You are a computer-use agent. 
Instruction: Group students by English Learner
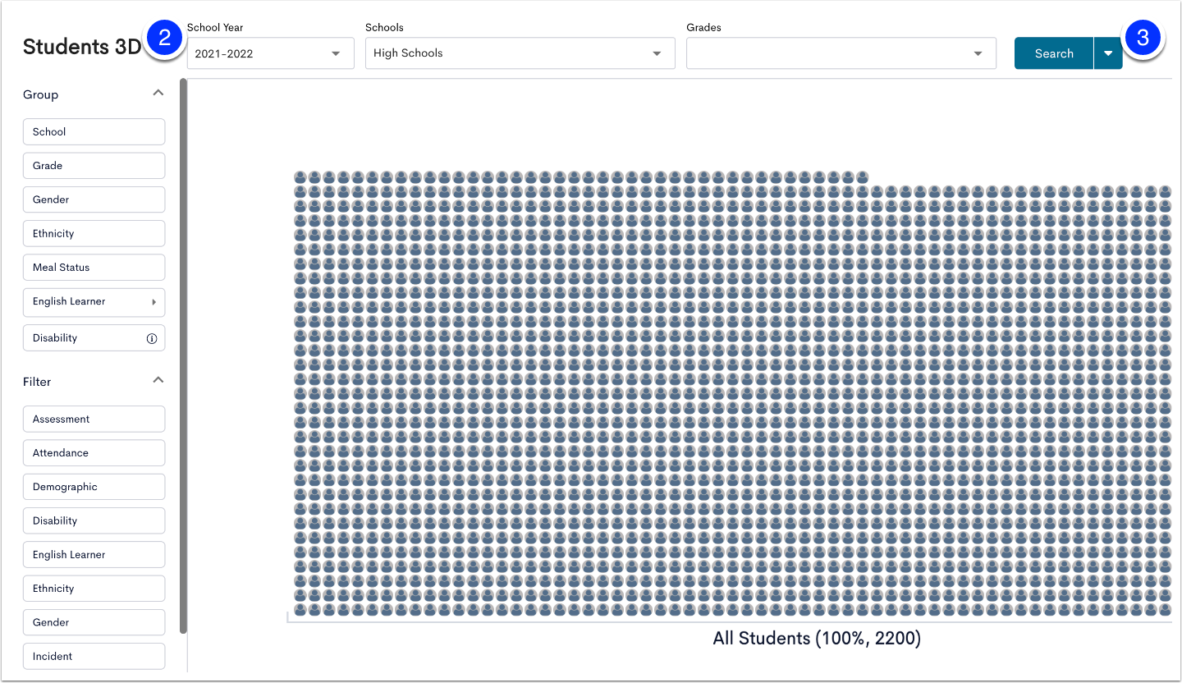(94, 302)
